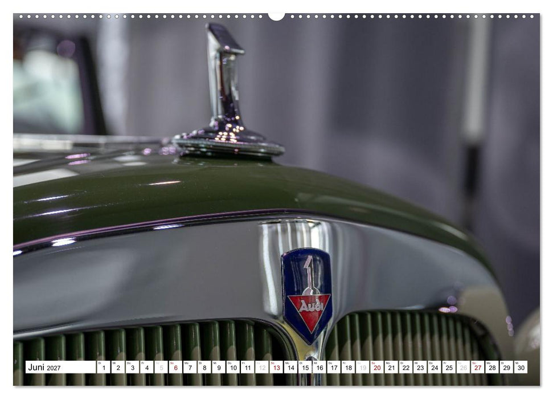Select day 10 in the calendar strip
The width and height of the screenshot is (553, 399).
coord(233,367)
